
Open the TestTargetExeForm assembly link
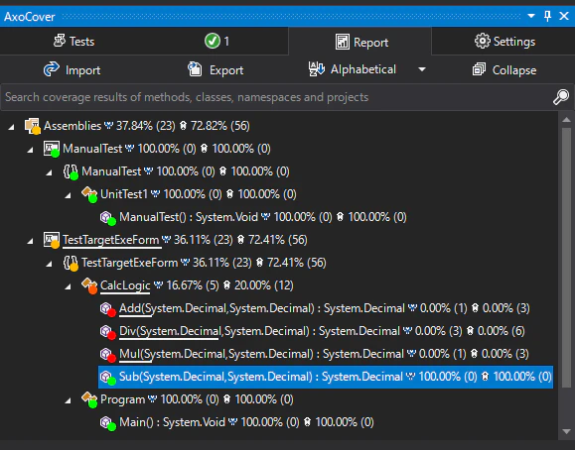coord(111,240)
